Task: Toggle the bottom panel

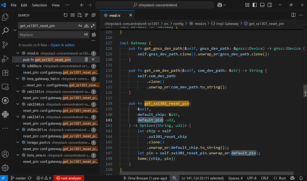Action: (262, 5)
